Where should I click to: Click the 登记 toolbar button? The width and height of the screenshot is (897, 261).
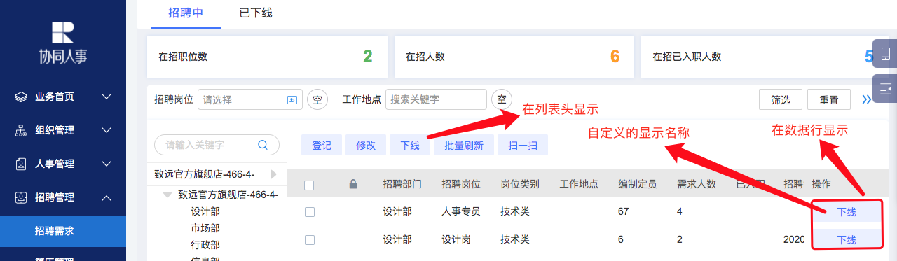(322, 146)
